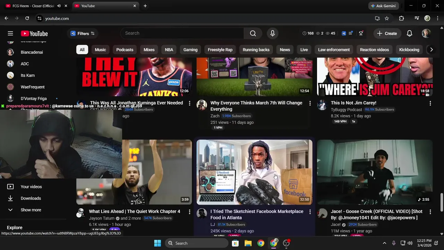Open vidIQ Filters options
Screen dimensions: 444x250
coord(83,33)
